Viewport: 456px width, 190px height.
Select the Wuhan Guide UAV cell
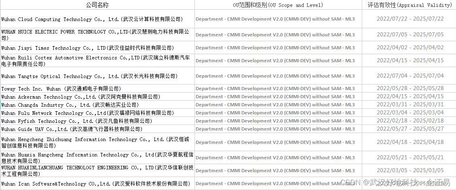pos(97,129)
